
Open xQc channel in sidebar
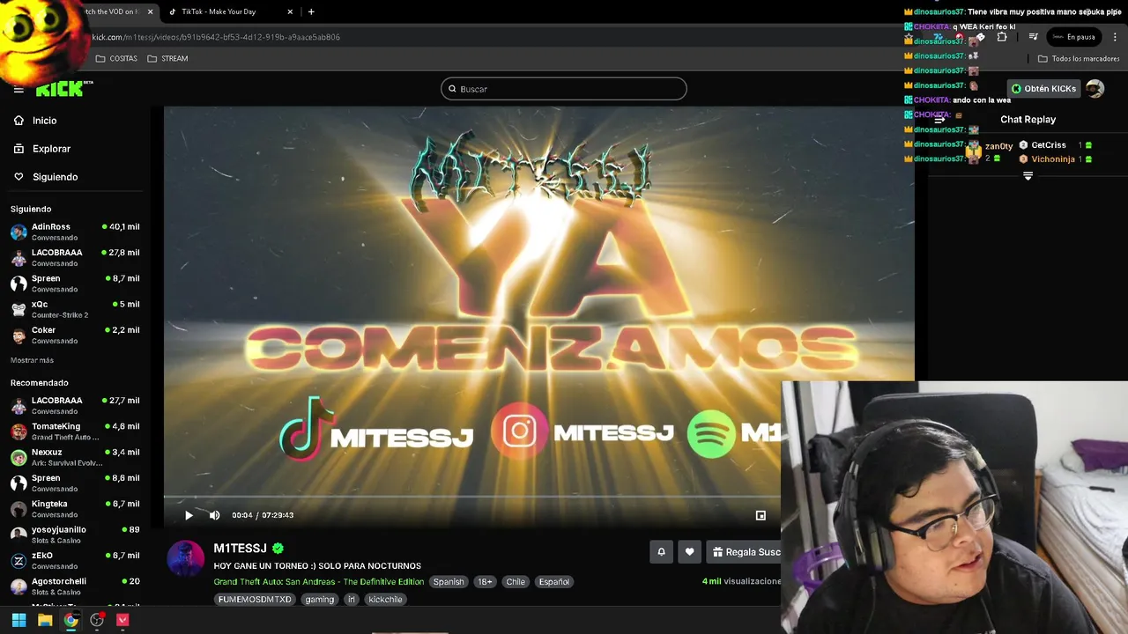coord(75,308)
